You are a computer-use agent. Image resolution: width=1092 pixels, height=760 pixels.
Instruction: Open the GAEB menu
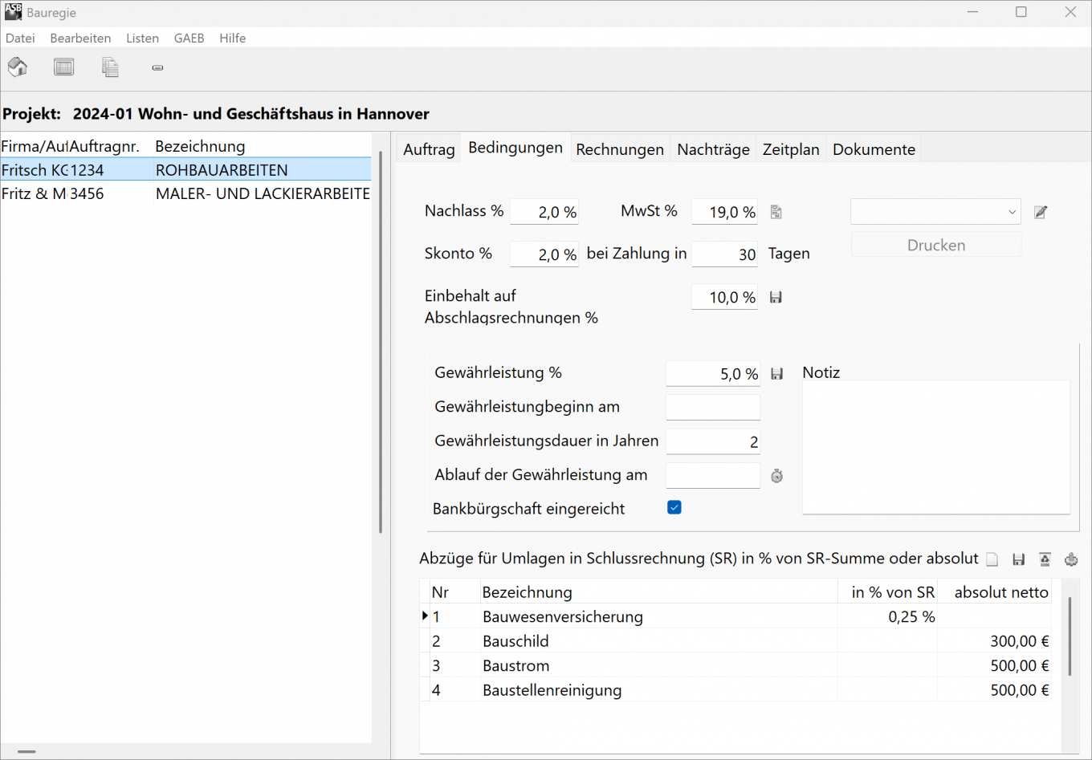189,38
